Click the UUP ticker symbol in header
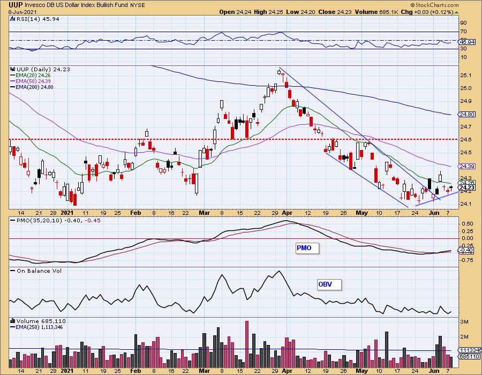Screen dimensions: 482x375 click(x=16, y=5)
